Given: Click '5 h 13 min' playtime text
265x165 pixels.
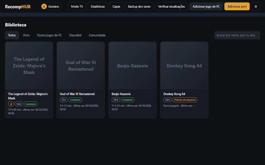Looking at the screenshot, I should click(x=66, y=106).
